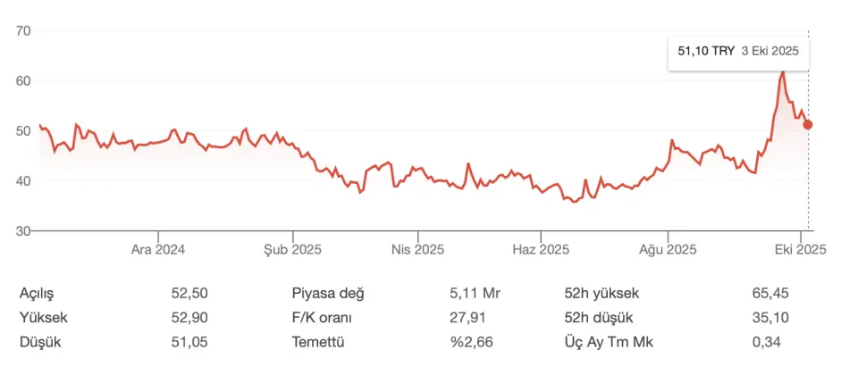Click the Temettü label

pos(318,341)
